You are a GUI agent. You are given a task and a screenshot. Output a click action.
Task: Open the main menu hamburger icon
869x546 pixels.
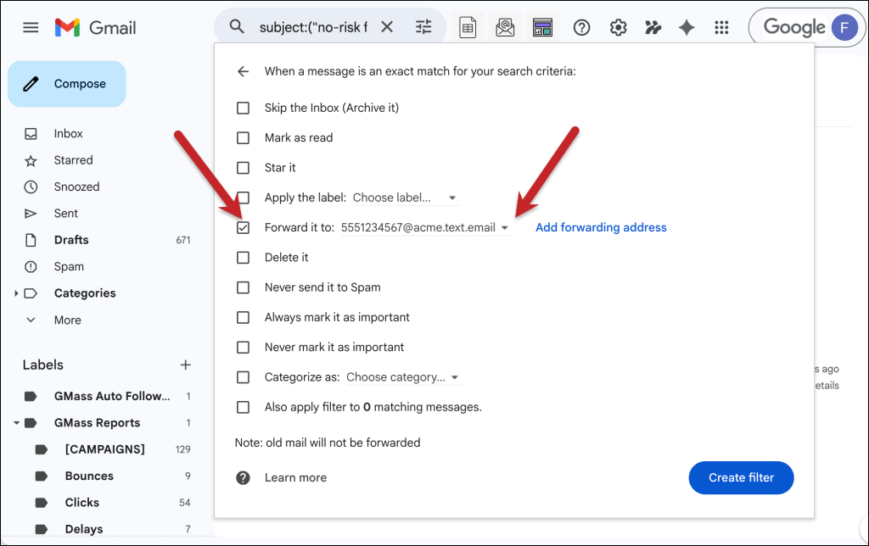click(x=31, y=27)
